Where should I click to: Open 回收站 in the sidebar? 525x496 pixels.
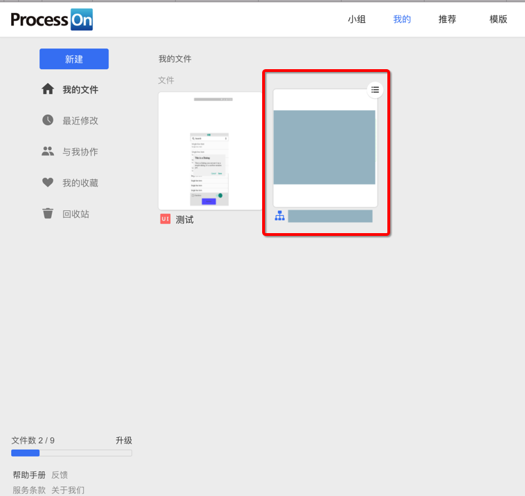[76, 214]
